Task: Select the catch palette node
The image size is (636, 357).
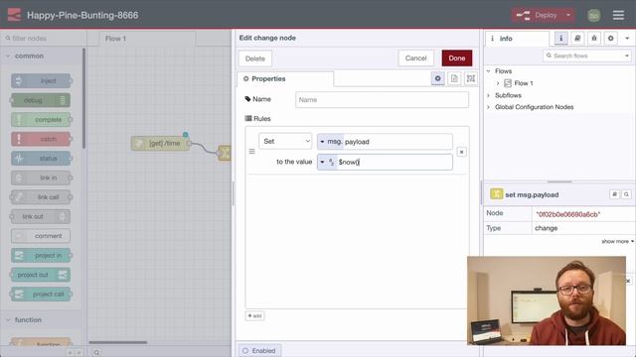Action: pos(41,139)
